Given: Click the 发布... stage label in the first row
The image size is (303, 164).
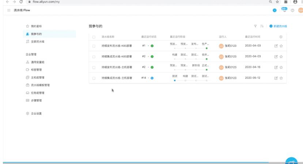Looking at the screenshot, I should [x=195, y=44].
